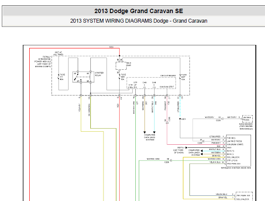
Task: Click the TRS PARK SIG pin in WIN module
Action: [234, 164]
